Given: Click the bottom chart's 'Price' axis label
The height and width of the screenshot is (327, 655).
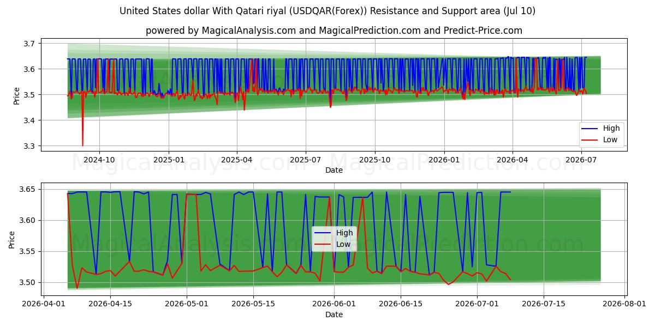Looking at the screenshot, I should pyautogui.click(x=13, y=239).
